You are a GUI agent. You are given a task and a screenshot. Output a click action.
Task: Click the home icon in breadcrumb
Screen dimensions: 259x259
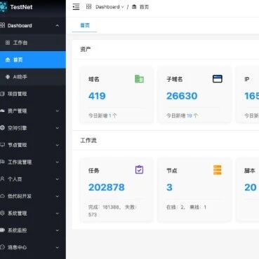click(x=134, y=7)
